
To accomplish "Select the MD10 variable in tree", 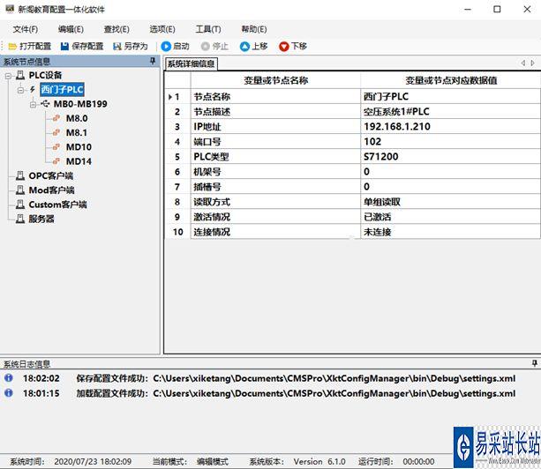I will (x=78, y=147).
